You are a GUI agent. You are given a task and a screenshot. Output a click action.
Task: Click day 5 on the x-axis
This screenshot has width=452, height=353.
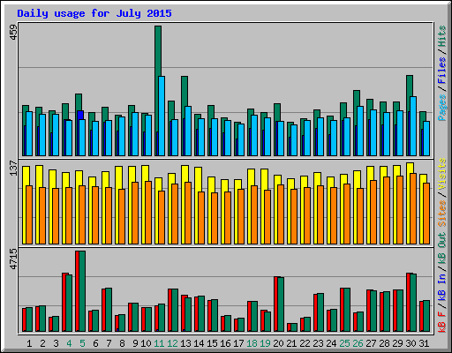(x=82, y=343)
